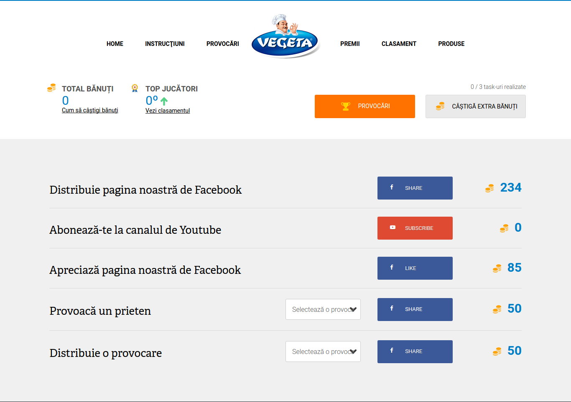Click the coins icon next to 85
This screenshot has width=571, height=402.
click(497, 268)
